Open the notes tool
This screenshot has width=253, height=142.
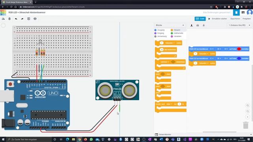pos(29,19)
